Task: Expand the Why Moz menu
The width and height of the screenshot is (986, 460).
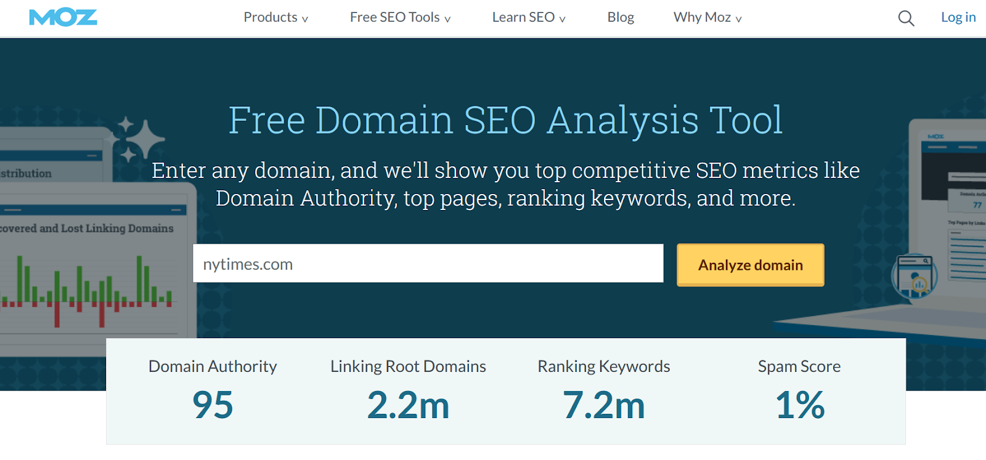Action: tap(707, 17)
